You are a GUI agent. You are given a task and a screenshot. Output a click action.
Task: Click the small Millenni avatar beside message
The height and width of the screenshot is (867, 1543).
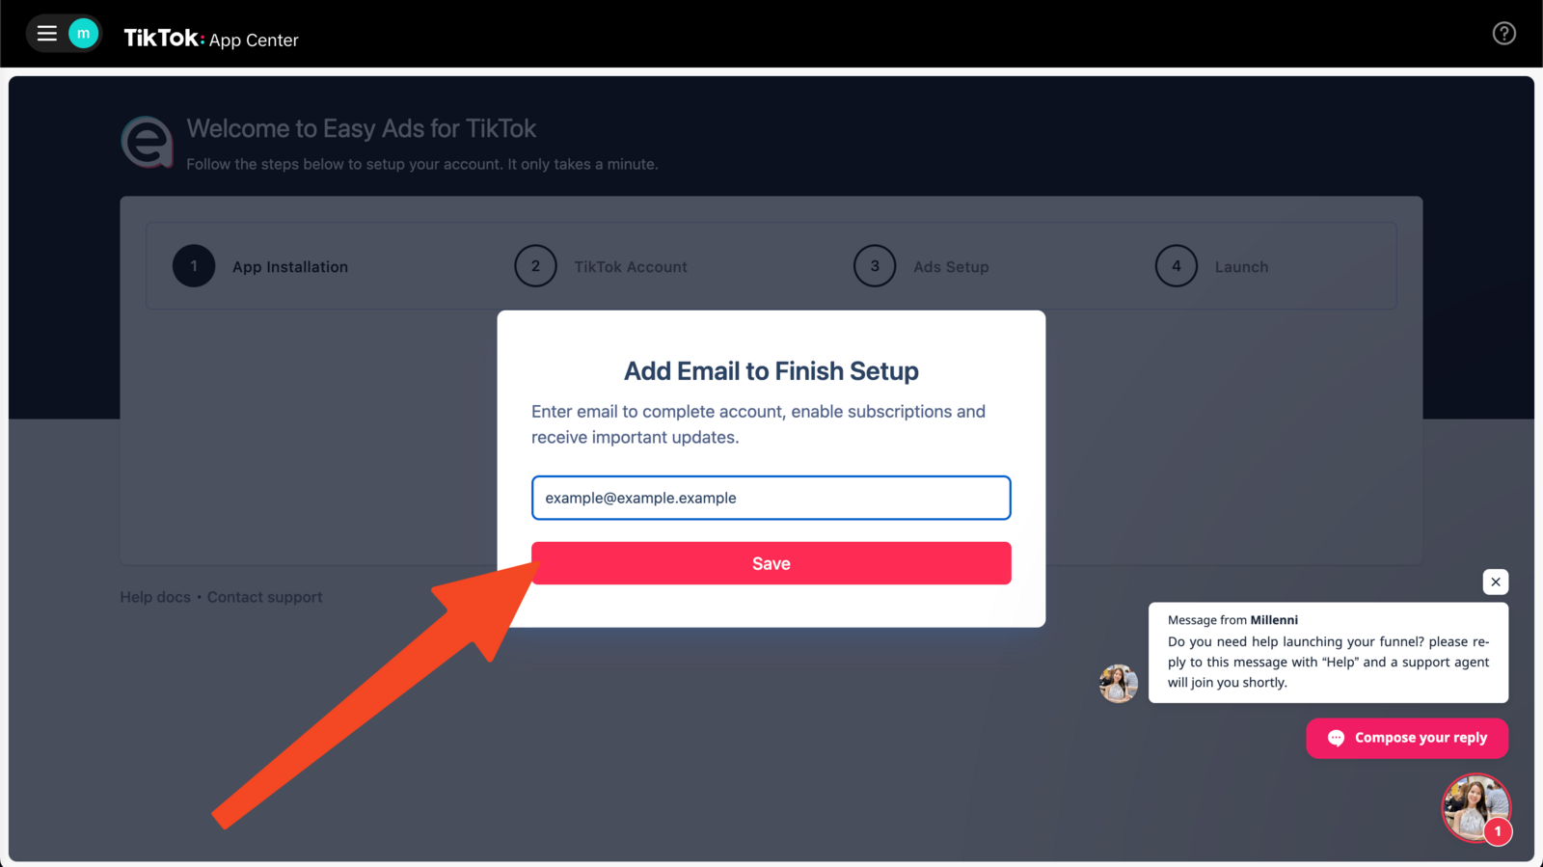pos(1118,684)
